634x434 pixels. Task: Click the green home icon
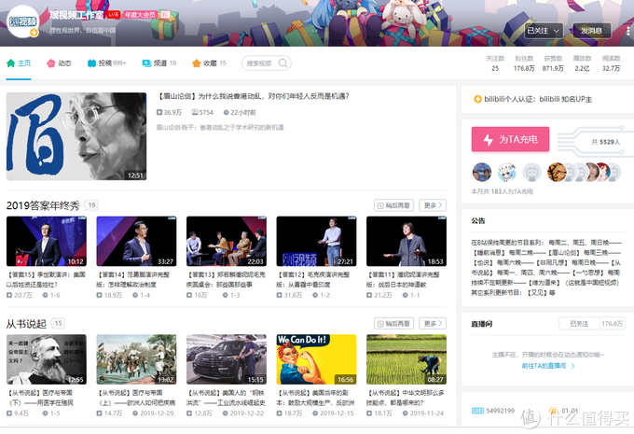pos(11,63)
